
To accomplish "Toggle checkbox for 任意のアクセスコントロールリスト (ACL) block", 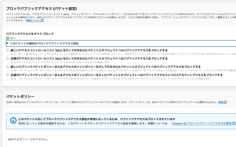I will pyautogui.click(x=8, y=58).
